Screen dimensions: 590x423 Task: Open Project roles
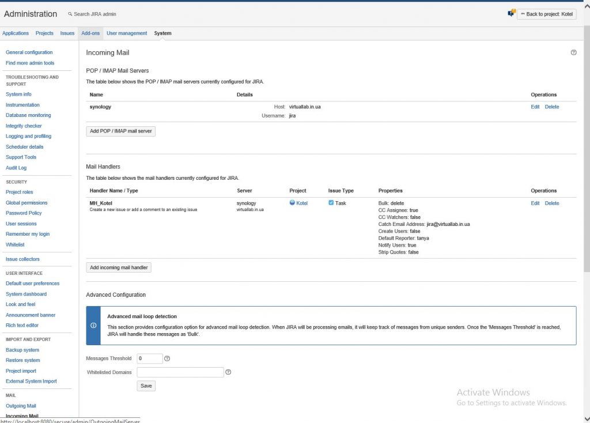coord(19,192)
